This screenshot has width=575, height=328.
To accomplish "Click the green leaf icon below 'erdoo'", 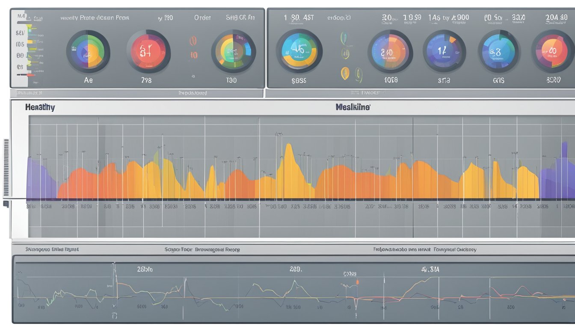I will tap(343, 38).
